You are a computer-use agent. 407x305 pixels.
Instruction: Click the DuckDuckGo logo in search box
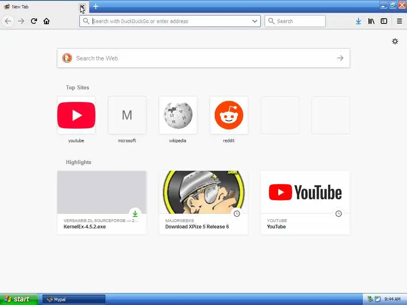(x=67, y=58)
